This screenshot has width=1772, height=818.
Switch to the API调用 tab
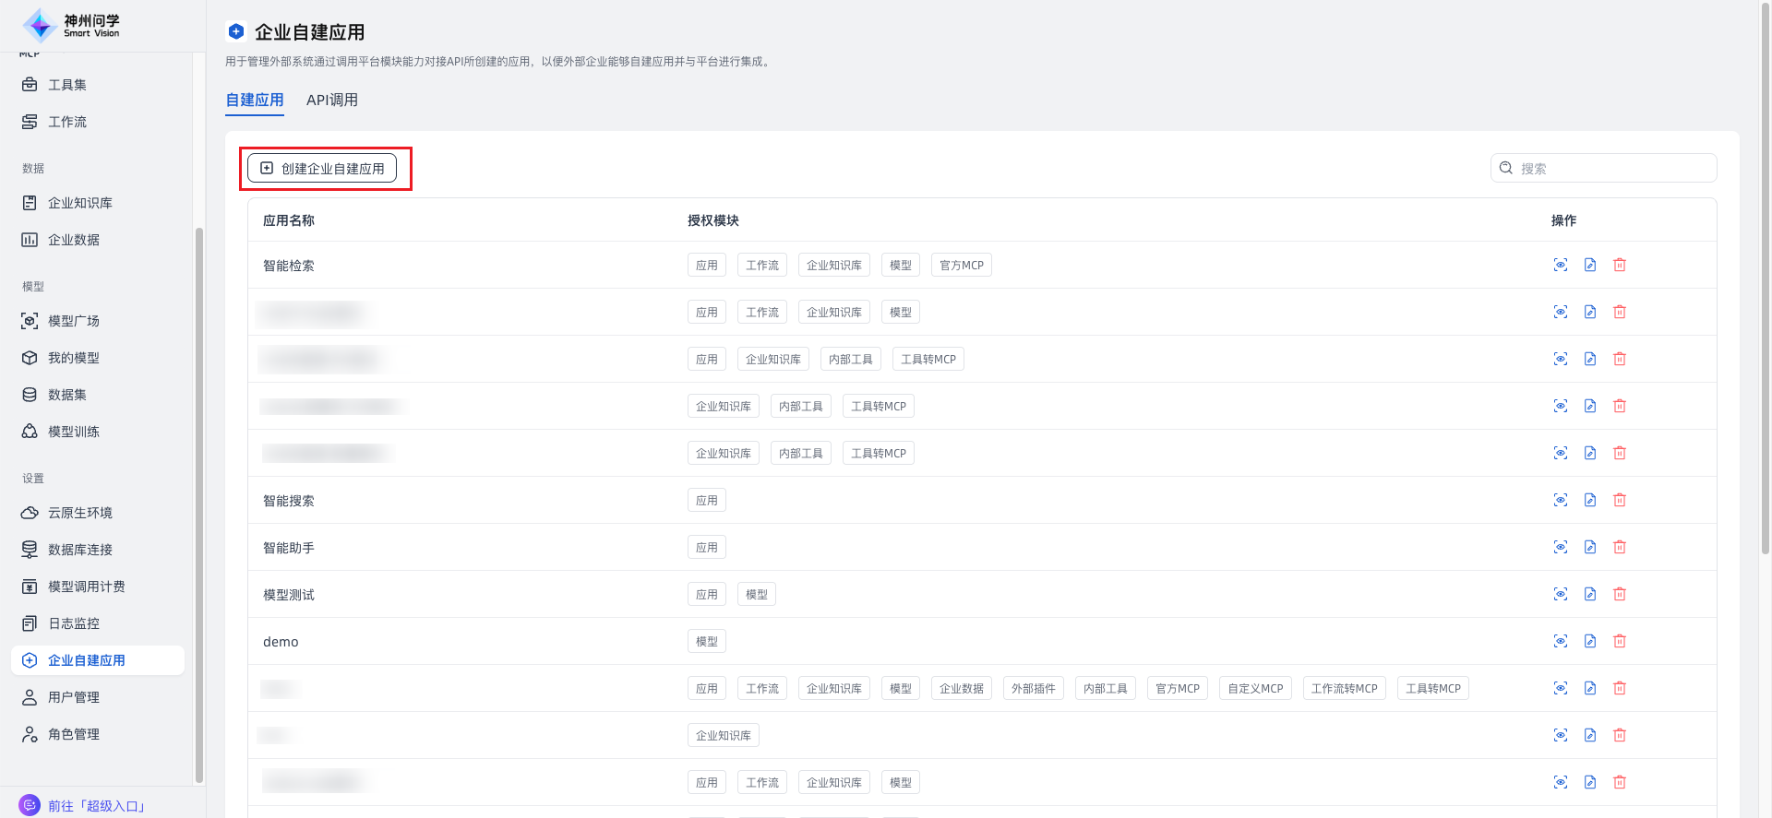point(332,100)
